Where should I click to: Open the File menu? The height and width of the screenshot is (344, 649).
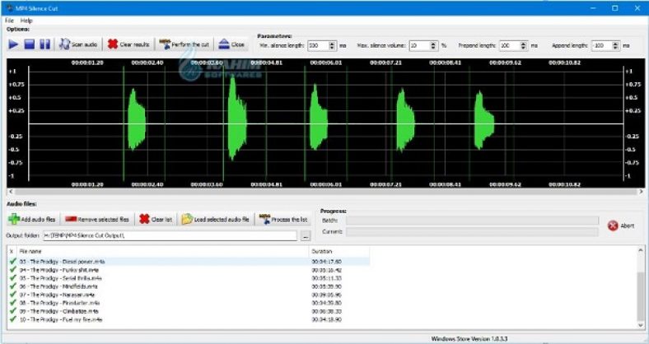[11, 20]
